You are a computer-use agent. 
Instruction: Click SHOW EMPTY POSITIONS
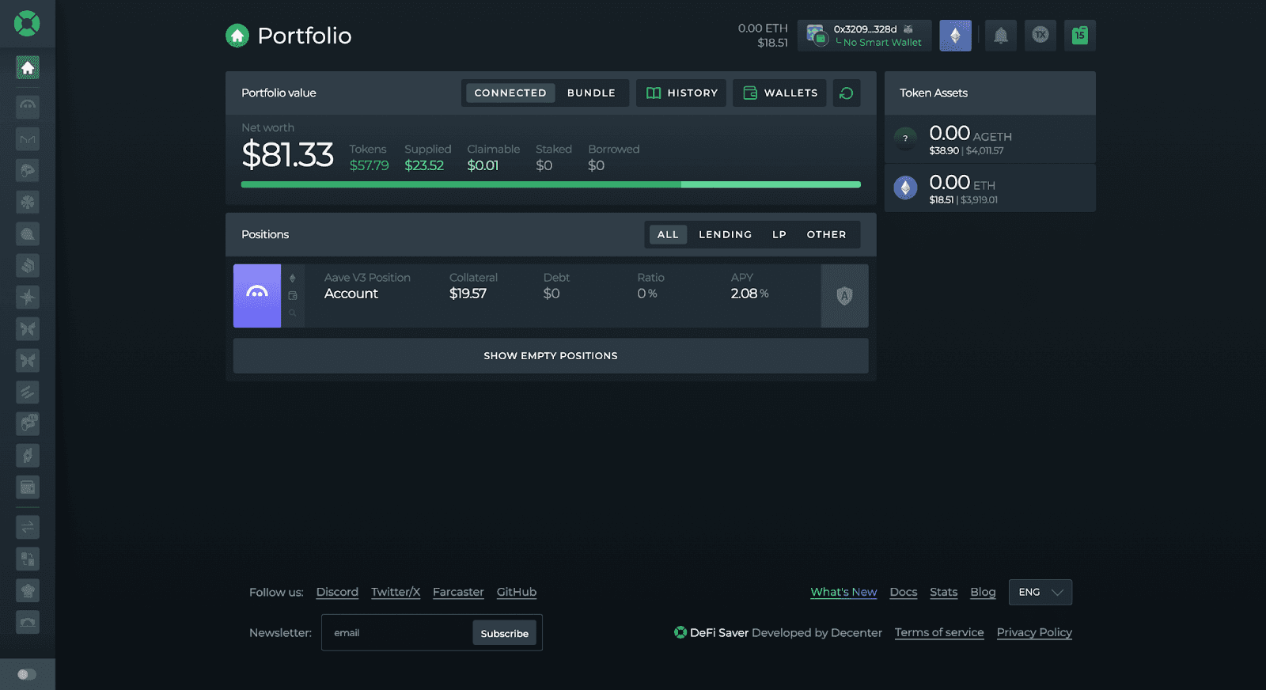pyautogui.click(x=551, y=356)
